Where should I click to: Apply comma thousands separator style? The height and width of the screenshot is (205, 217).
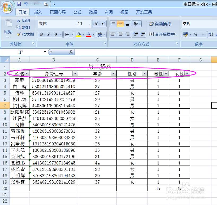point(203,34)
